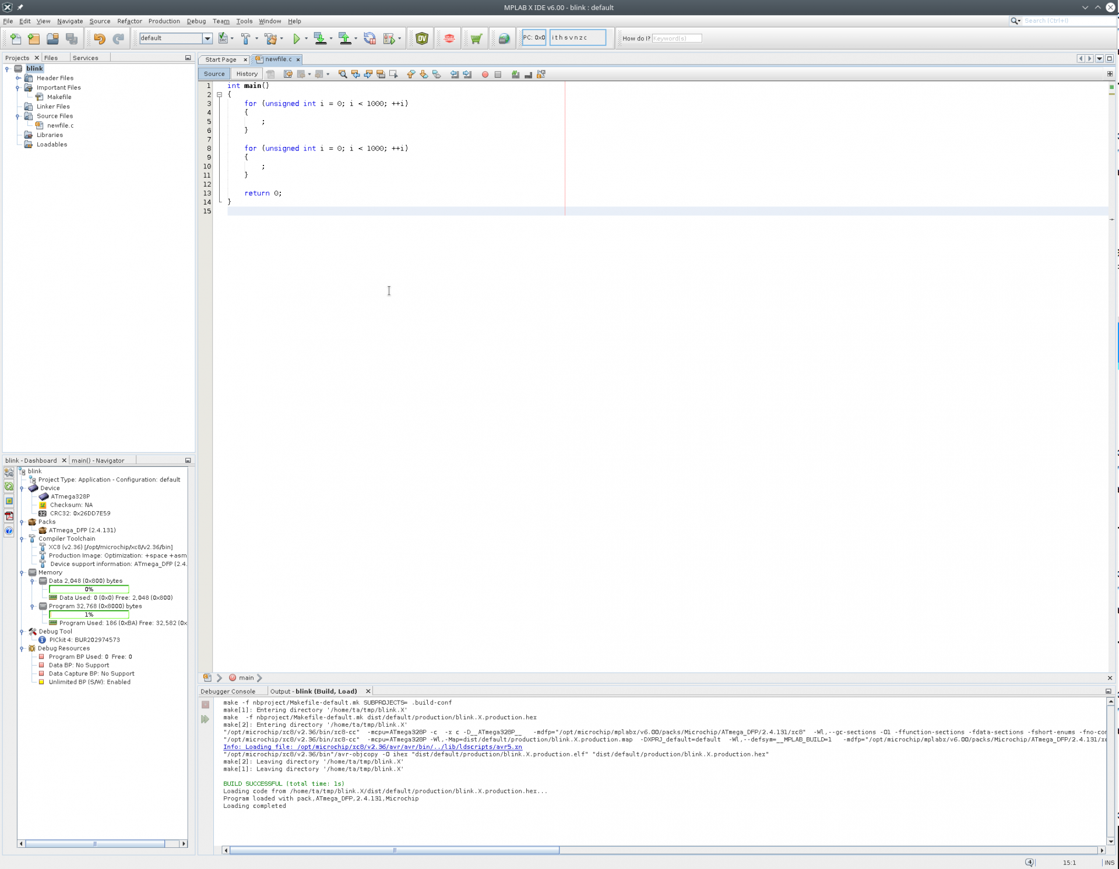The image size is (1119, 869).
Task: Switch to the Files tab
Action: click(51, 58)
